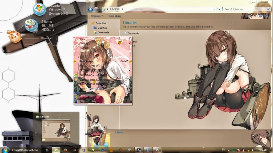Click the New library button
The width and height of the screenshot is (273, 153).
click(x=115, y=15)
